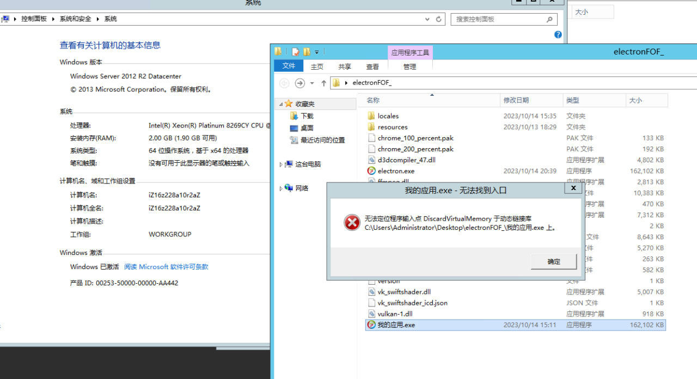Click the 这台电脑 computer icon
Viewport: 697px width, 379px height.
click(289, 164)
